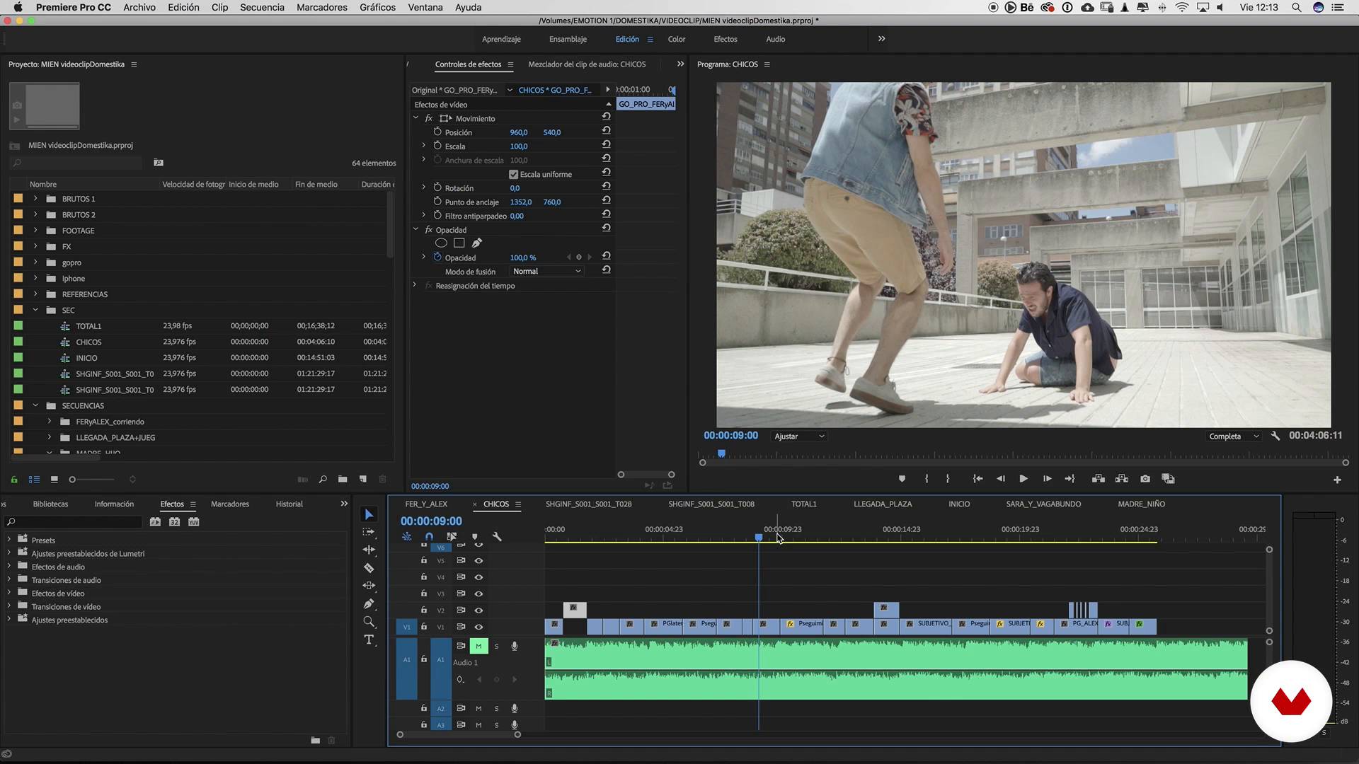The width and height of the screenshot is (1359, 764).
Task: Create 4-point polygon opacity mask
Action: pos(459,243)
